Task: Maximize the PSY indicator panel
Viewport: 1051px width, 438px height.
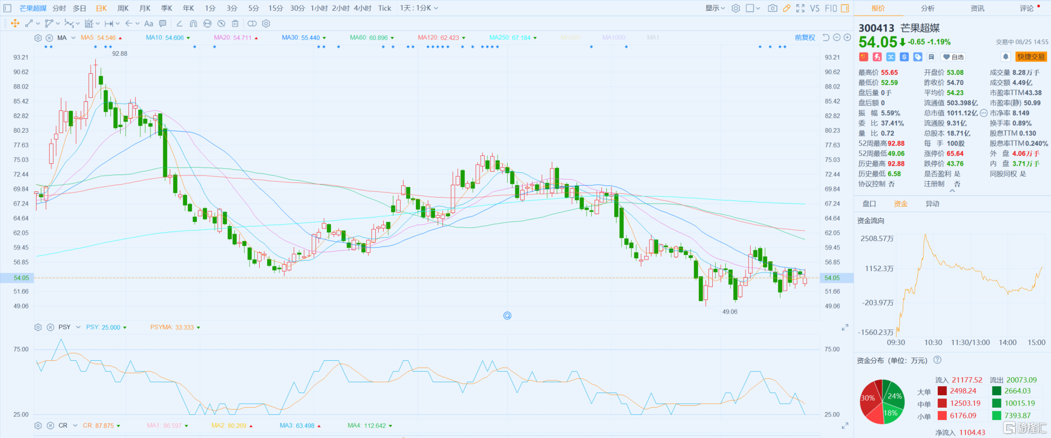Action: pos(845,328)
